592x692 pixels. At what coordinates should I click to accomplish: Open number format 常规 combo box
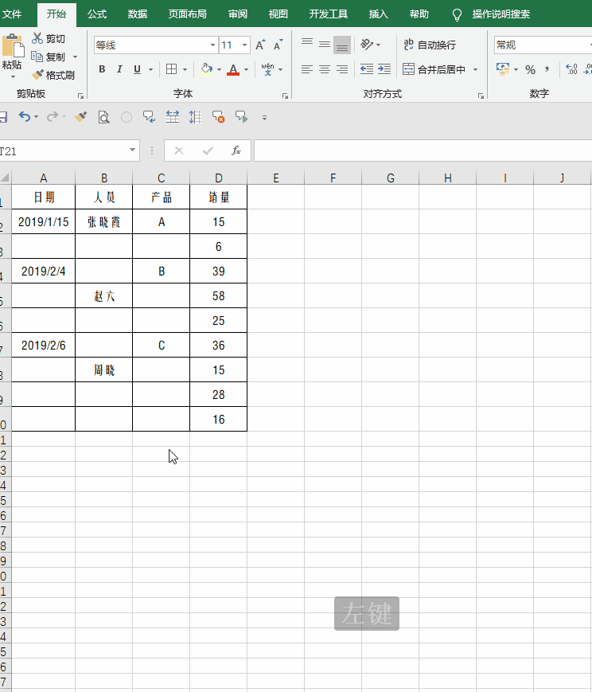pyautogui.click(x=543, y=45)
